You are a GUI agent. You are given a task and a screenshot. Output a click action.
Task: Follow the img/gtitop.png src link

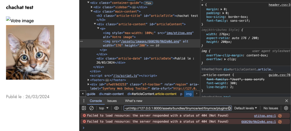179,33
